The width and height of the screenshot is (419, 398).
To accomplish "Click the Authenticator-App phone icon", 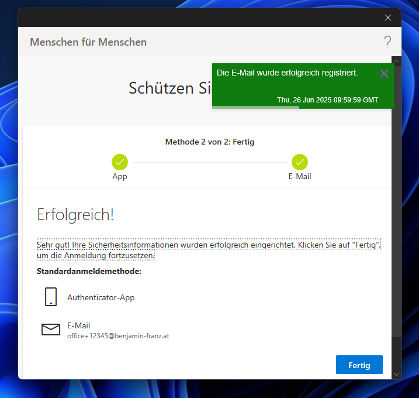I will coord(51,297).
